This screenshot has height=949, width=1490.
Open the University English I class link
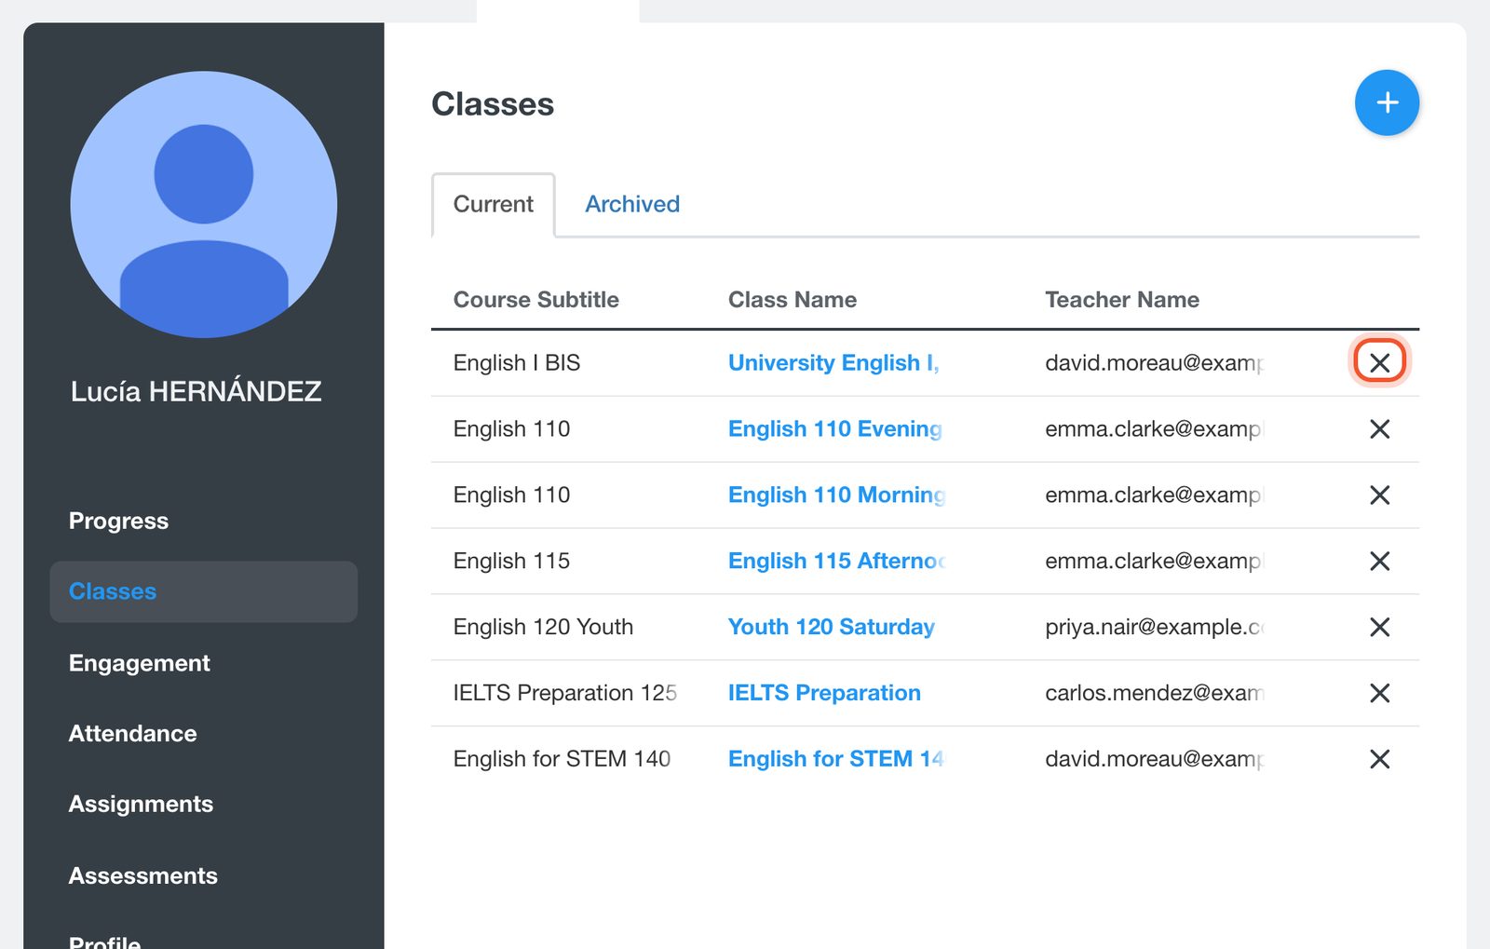point(833,362)
